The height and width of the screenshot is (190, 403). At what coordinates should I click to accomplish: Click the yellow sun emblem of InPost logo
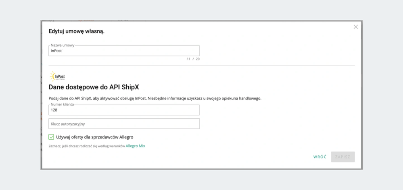(x=52, y=76)
